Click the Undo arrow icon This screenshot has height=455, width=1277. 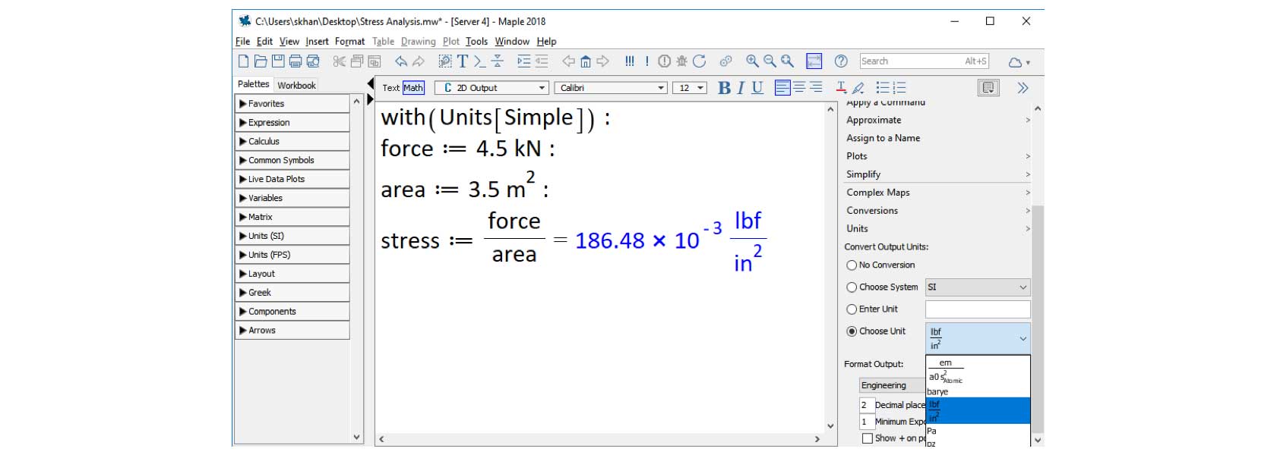click(400, 61)
